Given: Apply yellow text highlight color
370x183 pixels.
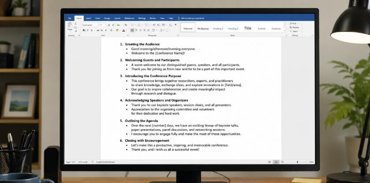Looking at the screenshot, I should coord(117,30).
